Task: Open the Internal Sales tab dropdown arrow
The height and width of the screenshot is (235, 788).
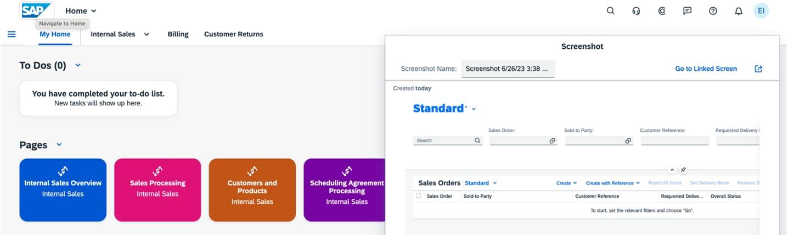Action: coord(147,34)
